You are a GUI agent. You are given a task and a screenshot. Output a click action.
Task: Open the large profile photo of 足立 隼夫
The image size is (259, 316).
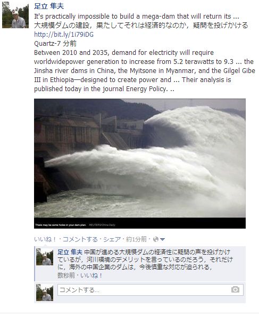[x=15, y=15]
